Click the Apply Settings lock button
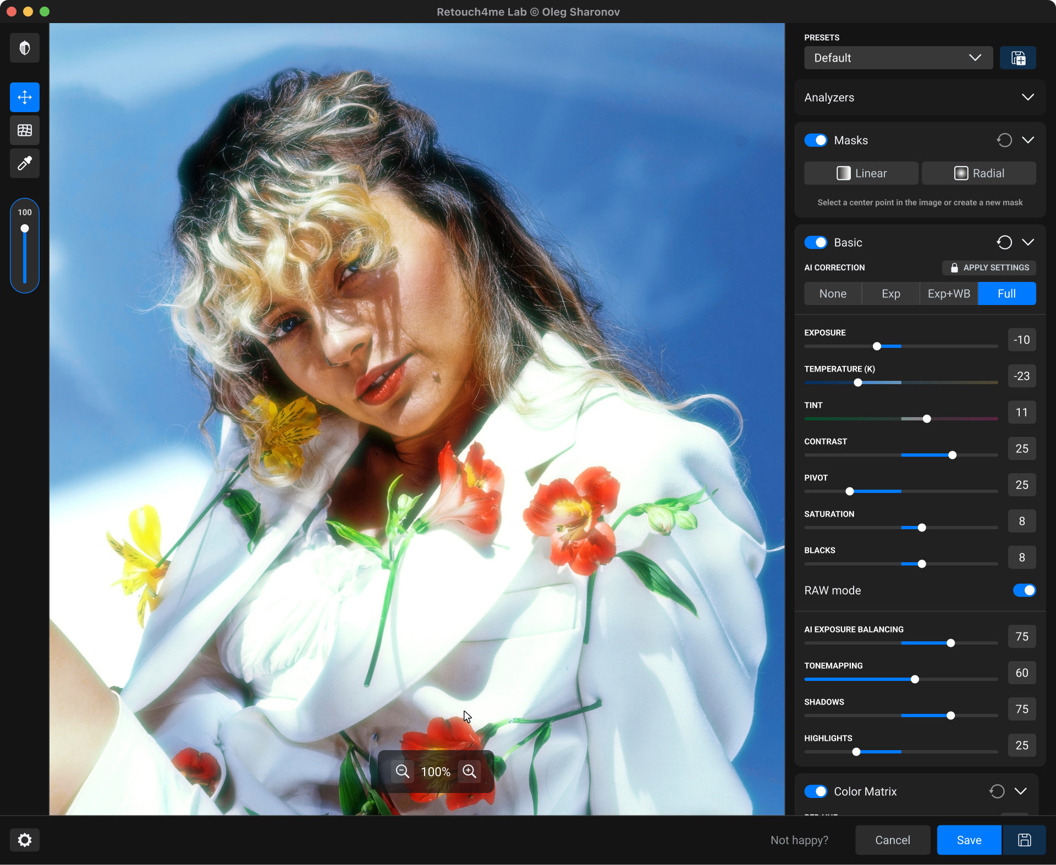This screenshot has height=865, width=1056. (x=989, y=268)
